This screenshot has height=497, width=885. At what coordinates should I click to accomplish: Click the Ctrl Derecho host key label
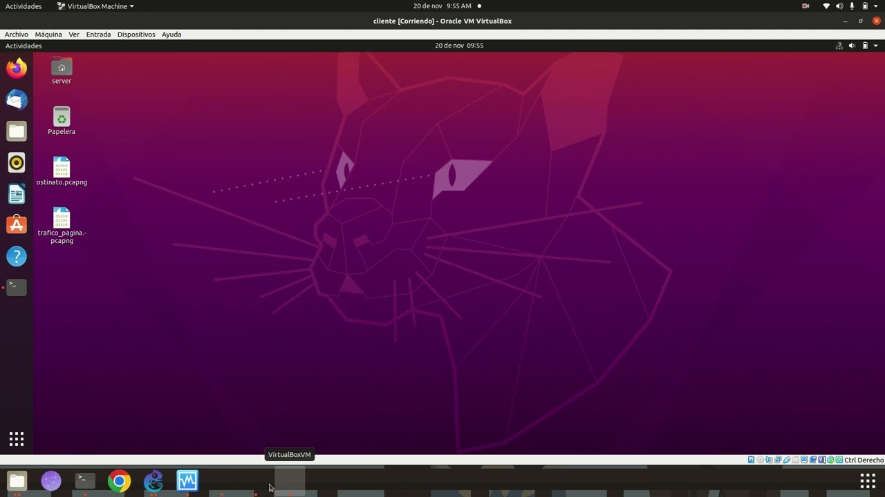point(864,460)
